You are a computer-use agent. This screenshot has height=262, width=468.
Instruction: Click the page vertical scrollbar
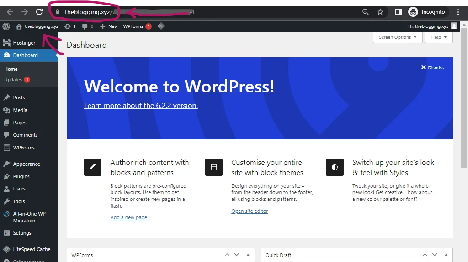pos(464,98)
